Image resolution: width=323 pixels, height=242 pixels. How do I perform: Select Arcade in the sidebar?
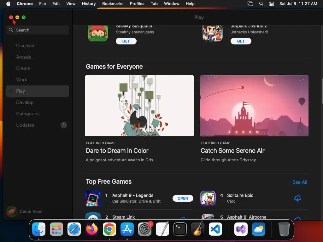pyautogui.click(x=38, y=57)
